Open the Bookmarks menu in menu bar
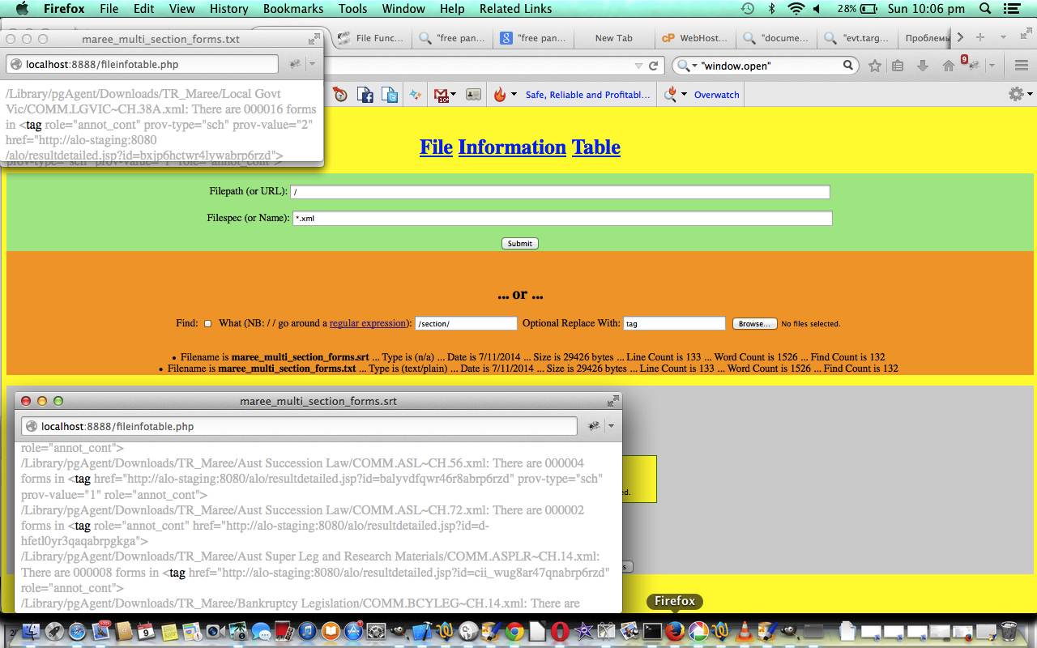Viewport: 1037px width, 648px height. 293,9
